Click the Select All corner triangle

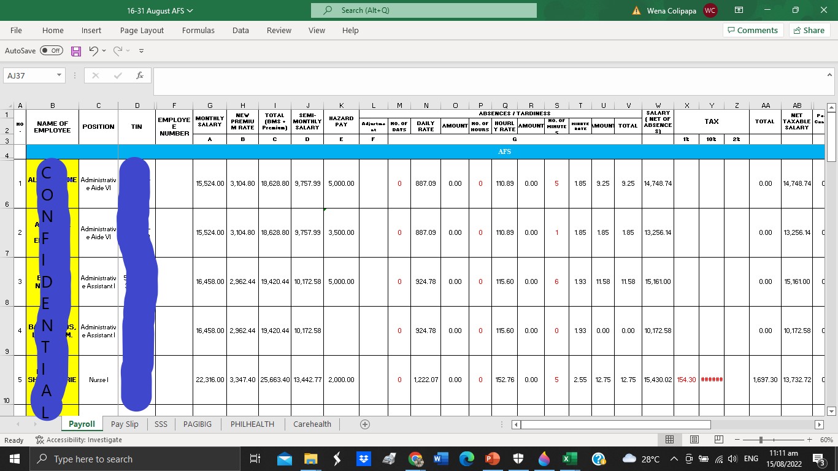coord(7,105)
